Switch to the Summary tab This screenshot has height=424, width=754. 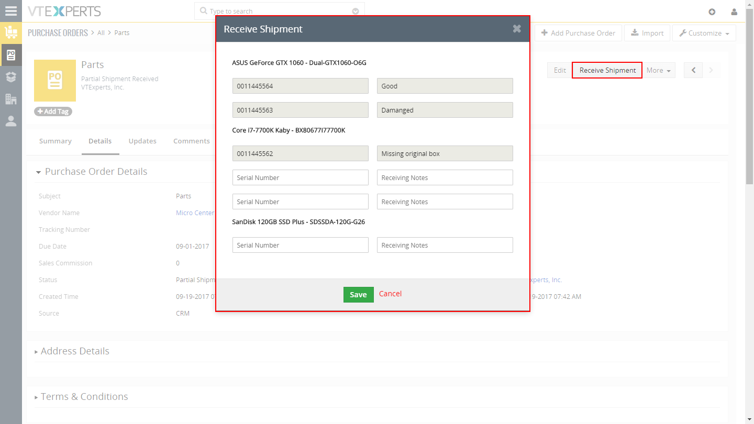pos(55,141)
